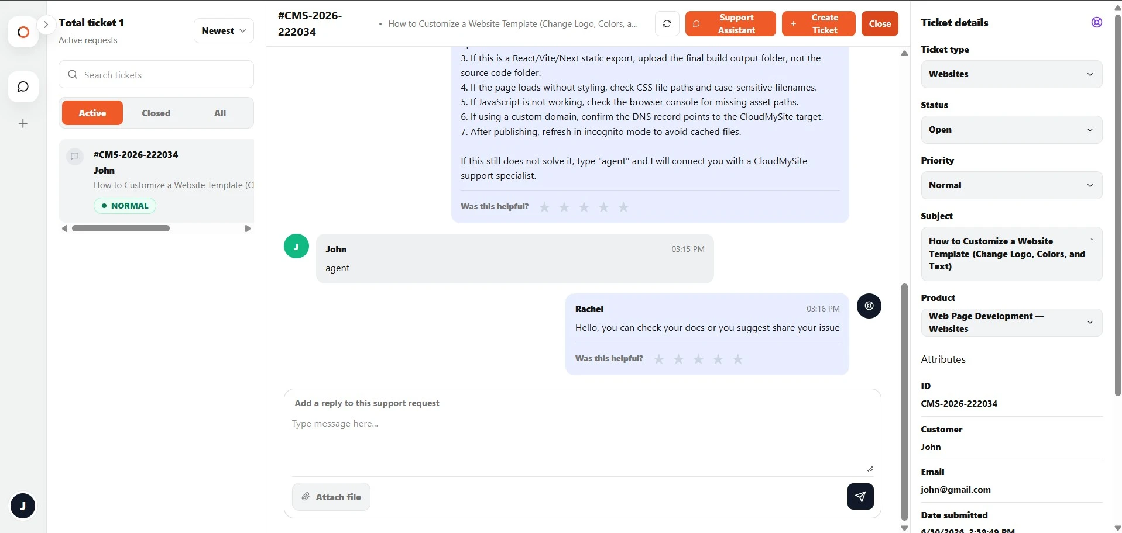The width and height of the screenshot is (1122, 533).
Task: Click the truncated ticket title in header
Action: coord(513,24)
